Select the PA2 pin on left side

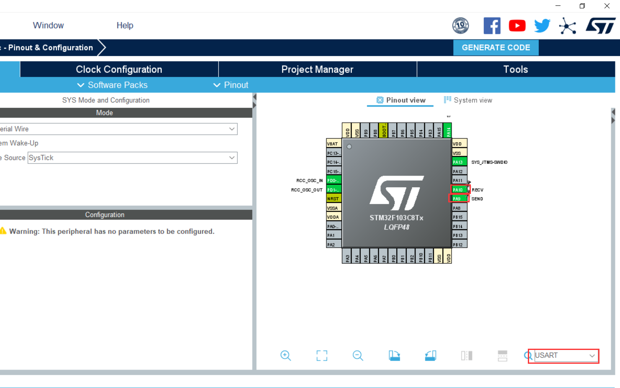[334, 245]
